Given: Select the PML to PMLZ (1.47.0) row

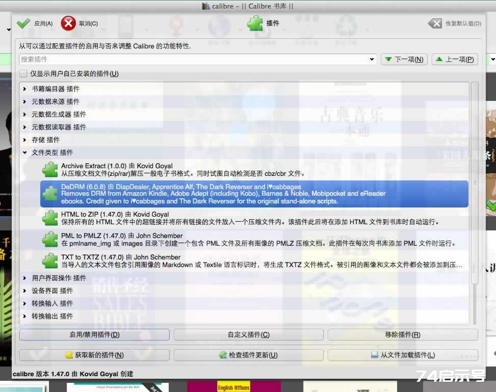Looking at the screenshot, I should [x=254, y=240].
